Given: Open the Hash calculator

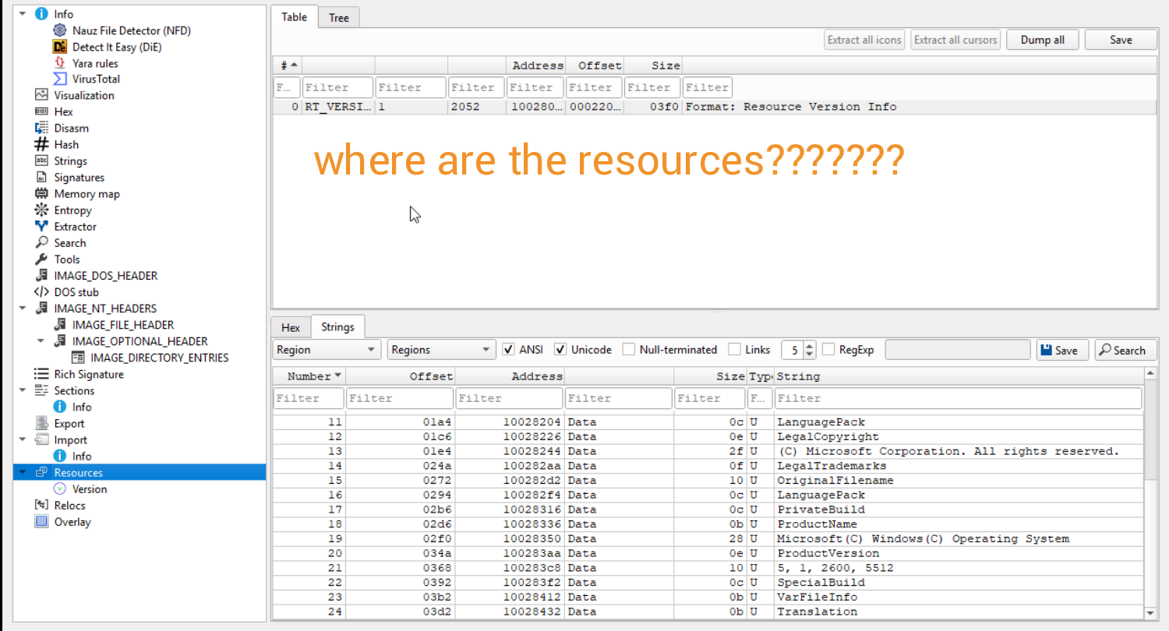Looking at the screenshot, I should pos(65,144).
